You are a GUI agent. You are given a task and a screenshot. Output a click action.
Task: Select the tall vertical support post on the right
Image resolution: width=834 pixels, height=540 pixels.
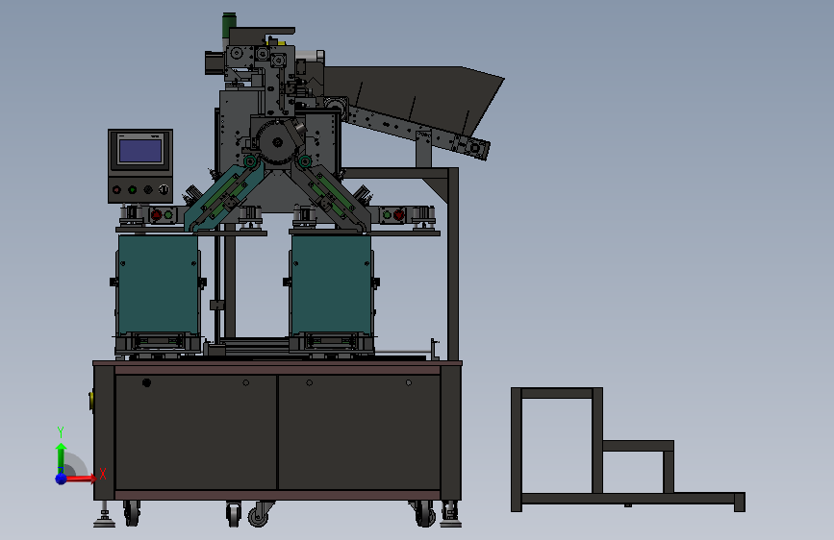453,264
